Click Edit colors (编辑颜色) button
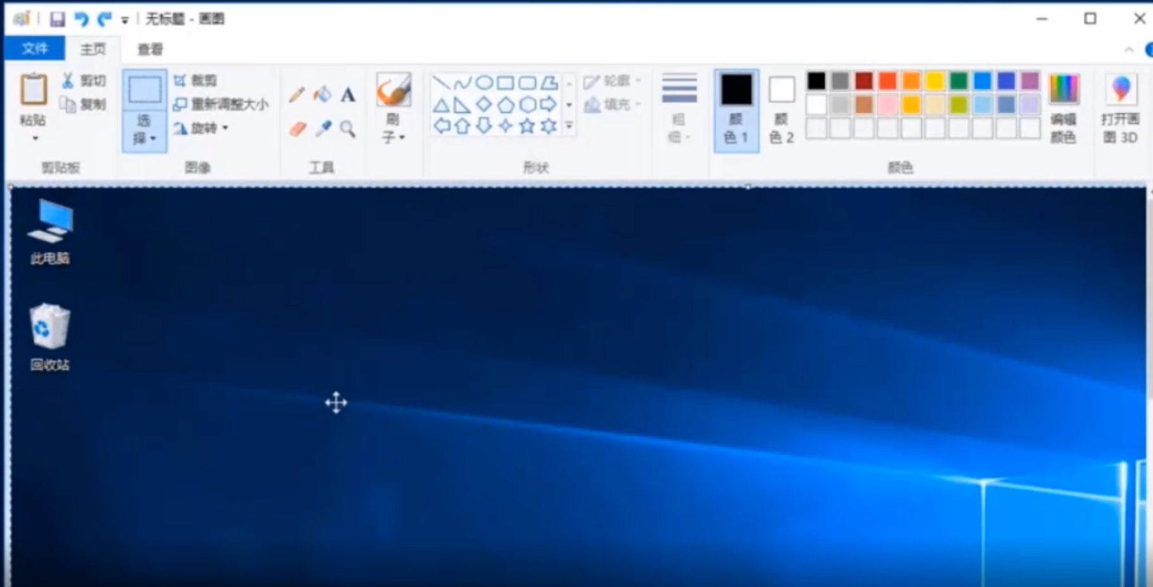This screenshot has width=1153, height=587. tap(1064, 109)
